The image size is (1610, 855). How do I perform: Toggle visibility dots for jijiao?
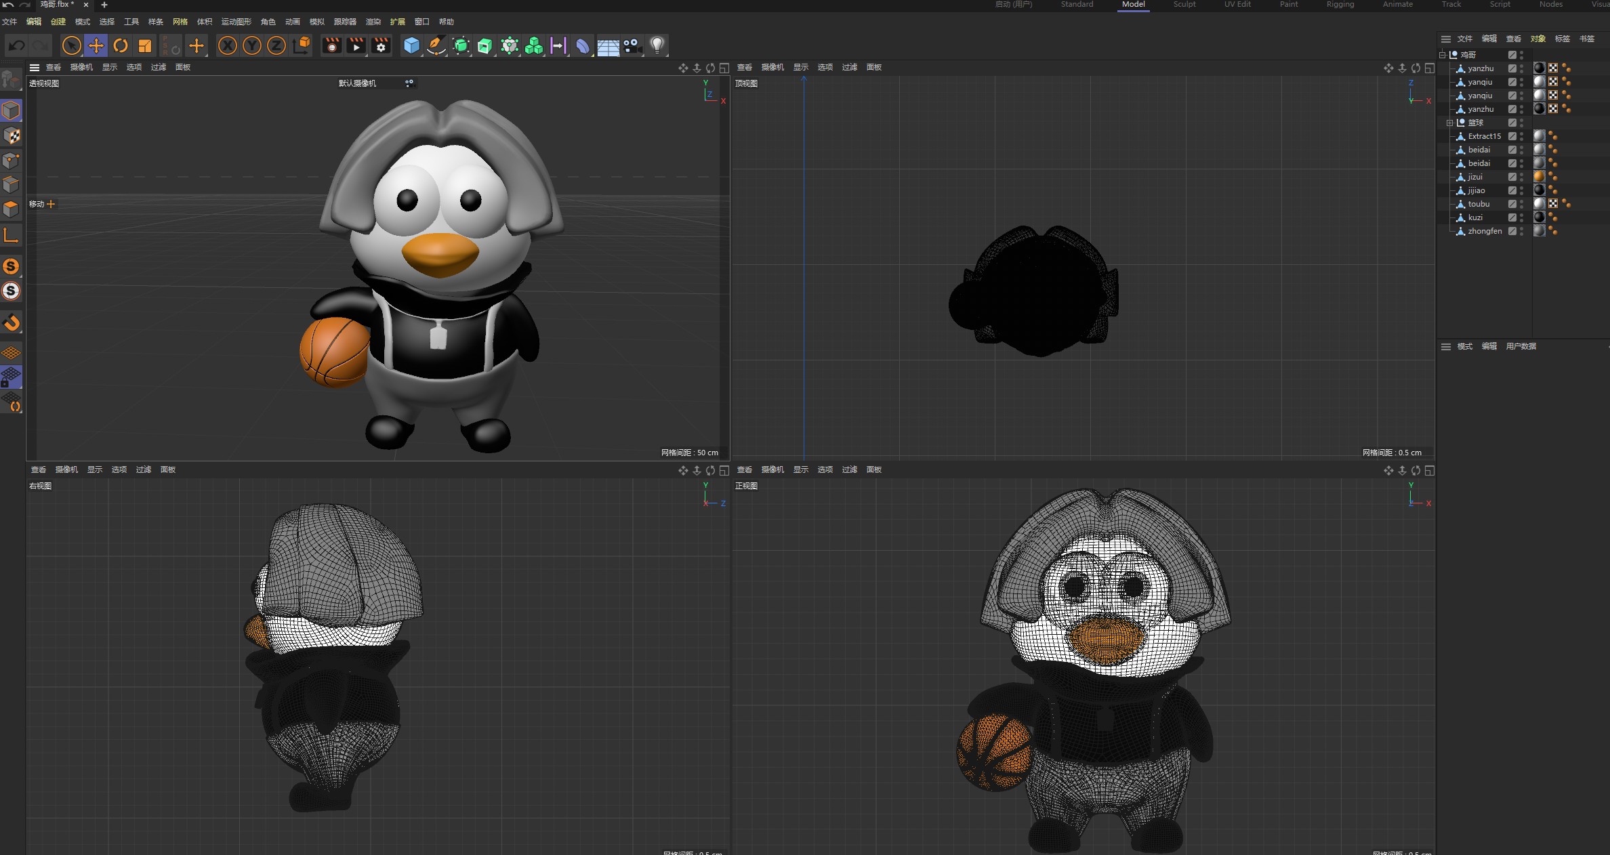pos(1522,190)
